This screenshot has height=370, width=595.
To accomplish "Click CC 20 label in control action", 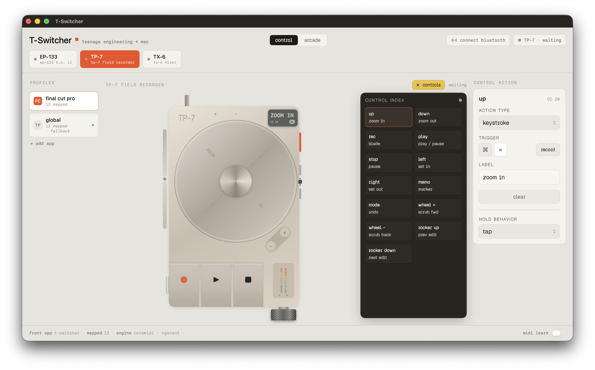I will (x=553, y=99).
